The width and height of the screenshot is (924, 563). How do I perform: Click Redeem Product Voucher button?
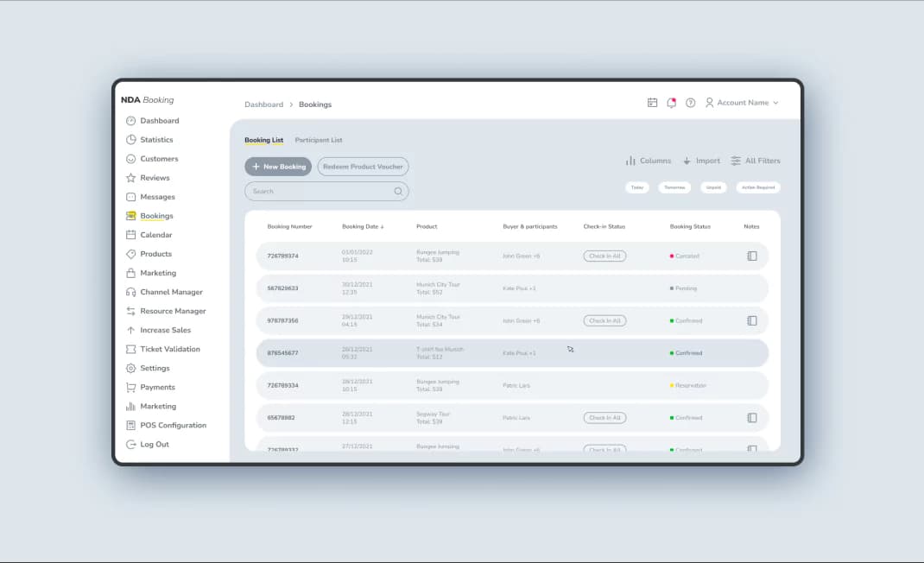[363, 167]
